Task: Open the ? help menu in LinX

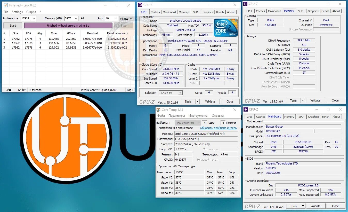Action: click(40, 12)
